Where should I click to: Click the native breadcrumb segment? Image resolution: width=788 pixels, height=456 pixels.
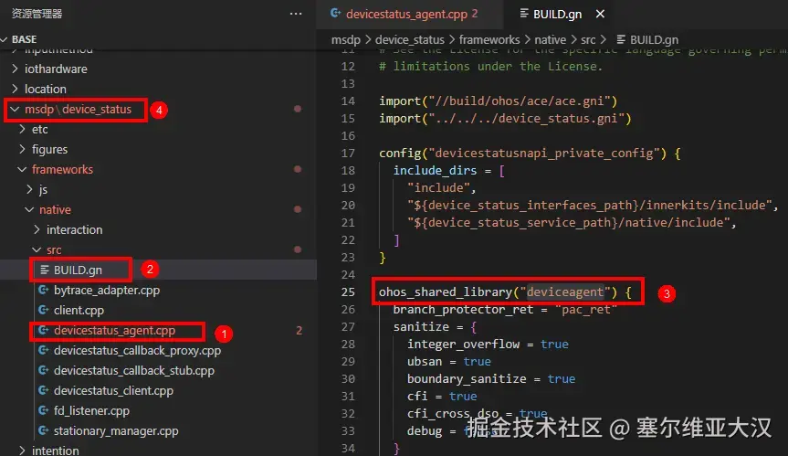point(550,39)
